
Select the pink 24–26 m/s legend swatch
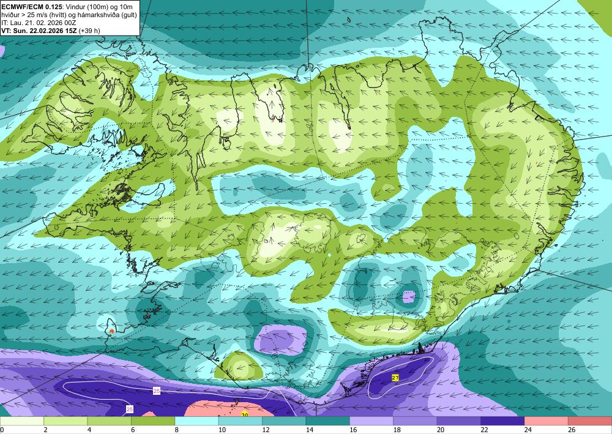tap(547, 421)
